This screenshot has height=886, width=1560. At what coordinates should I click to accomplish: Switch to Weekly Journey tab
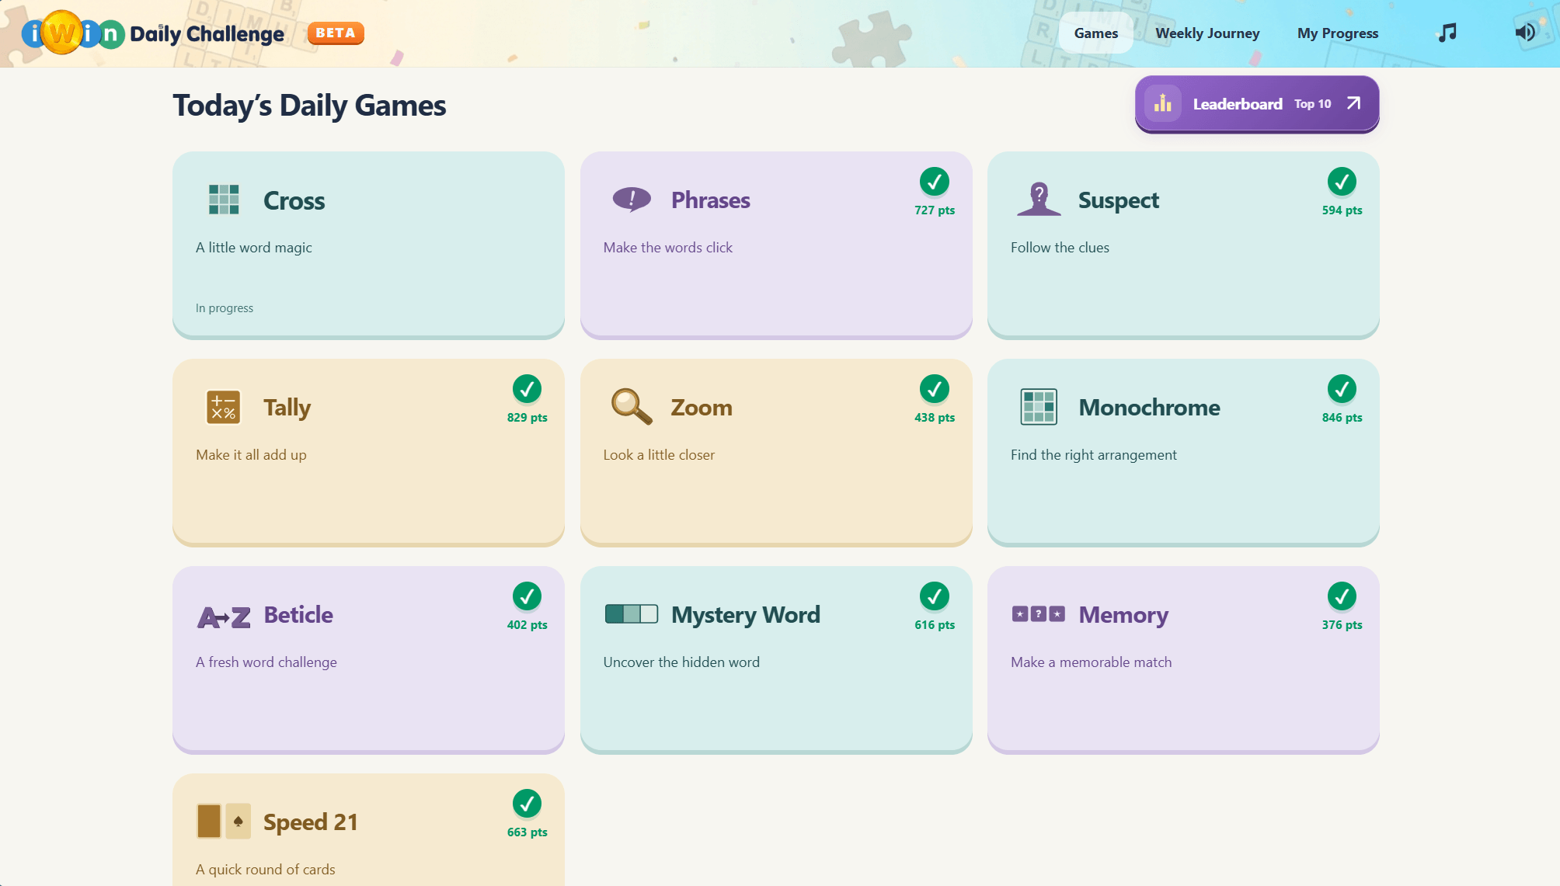[x=1207, y=33]
